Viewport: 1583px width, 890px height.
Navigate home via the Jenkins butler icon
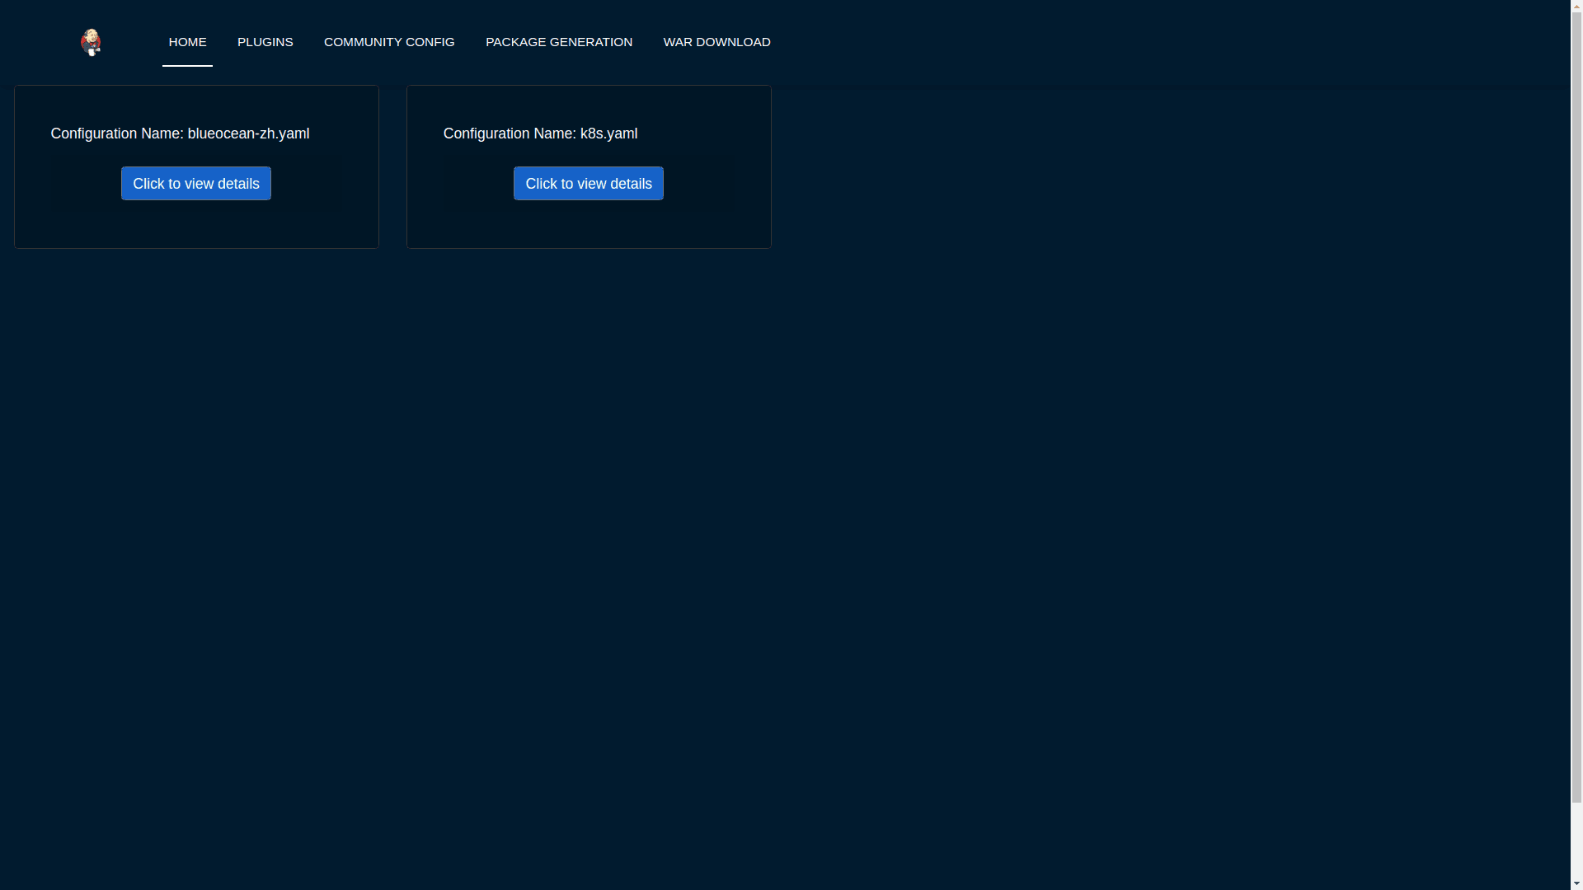[91, 42]
